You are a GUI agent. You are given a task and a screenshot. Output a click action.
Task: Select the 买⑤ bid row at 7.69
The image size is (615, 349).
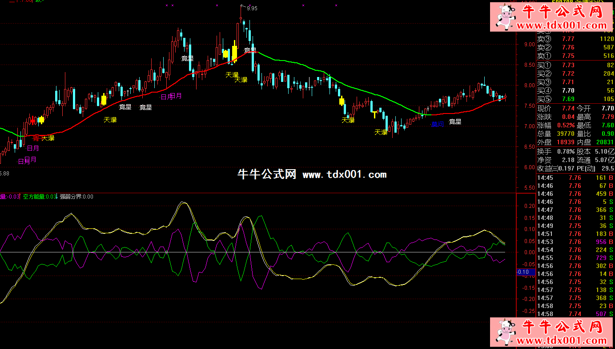575,99
